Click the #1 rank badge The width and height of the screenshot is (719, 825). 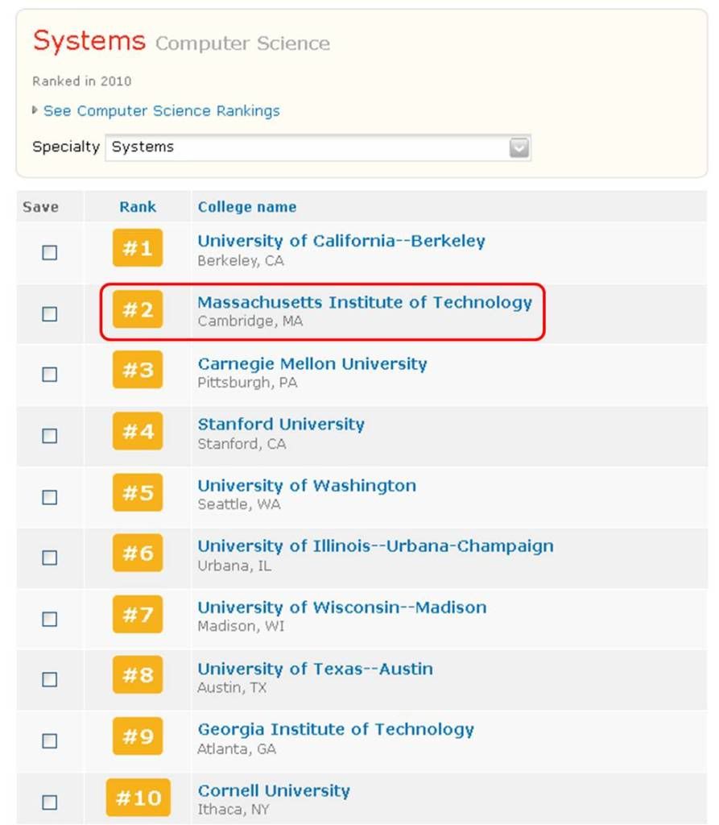click(x=137, y=248)
